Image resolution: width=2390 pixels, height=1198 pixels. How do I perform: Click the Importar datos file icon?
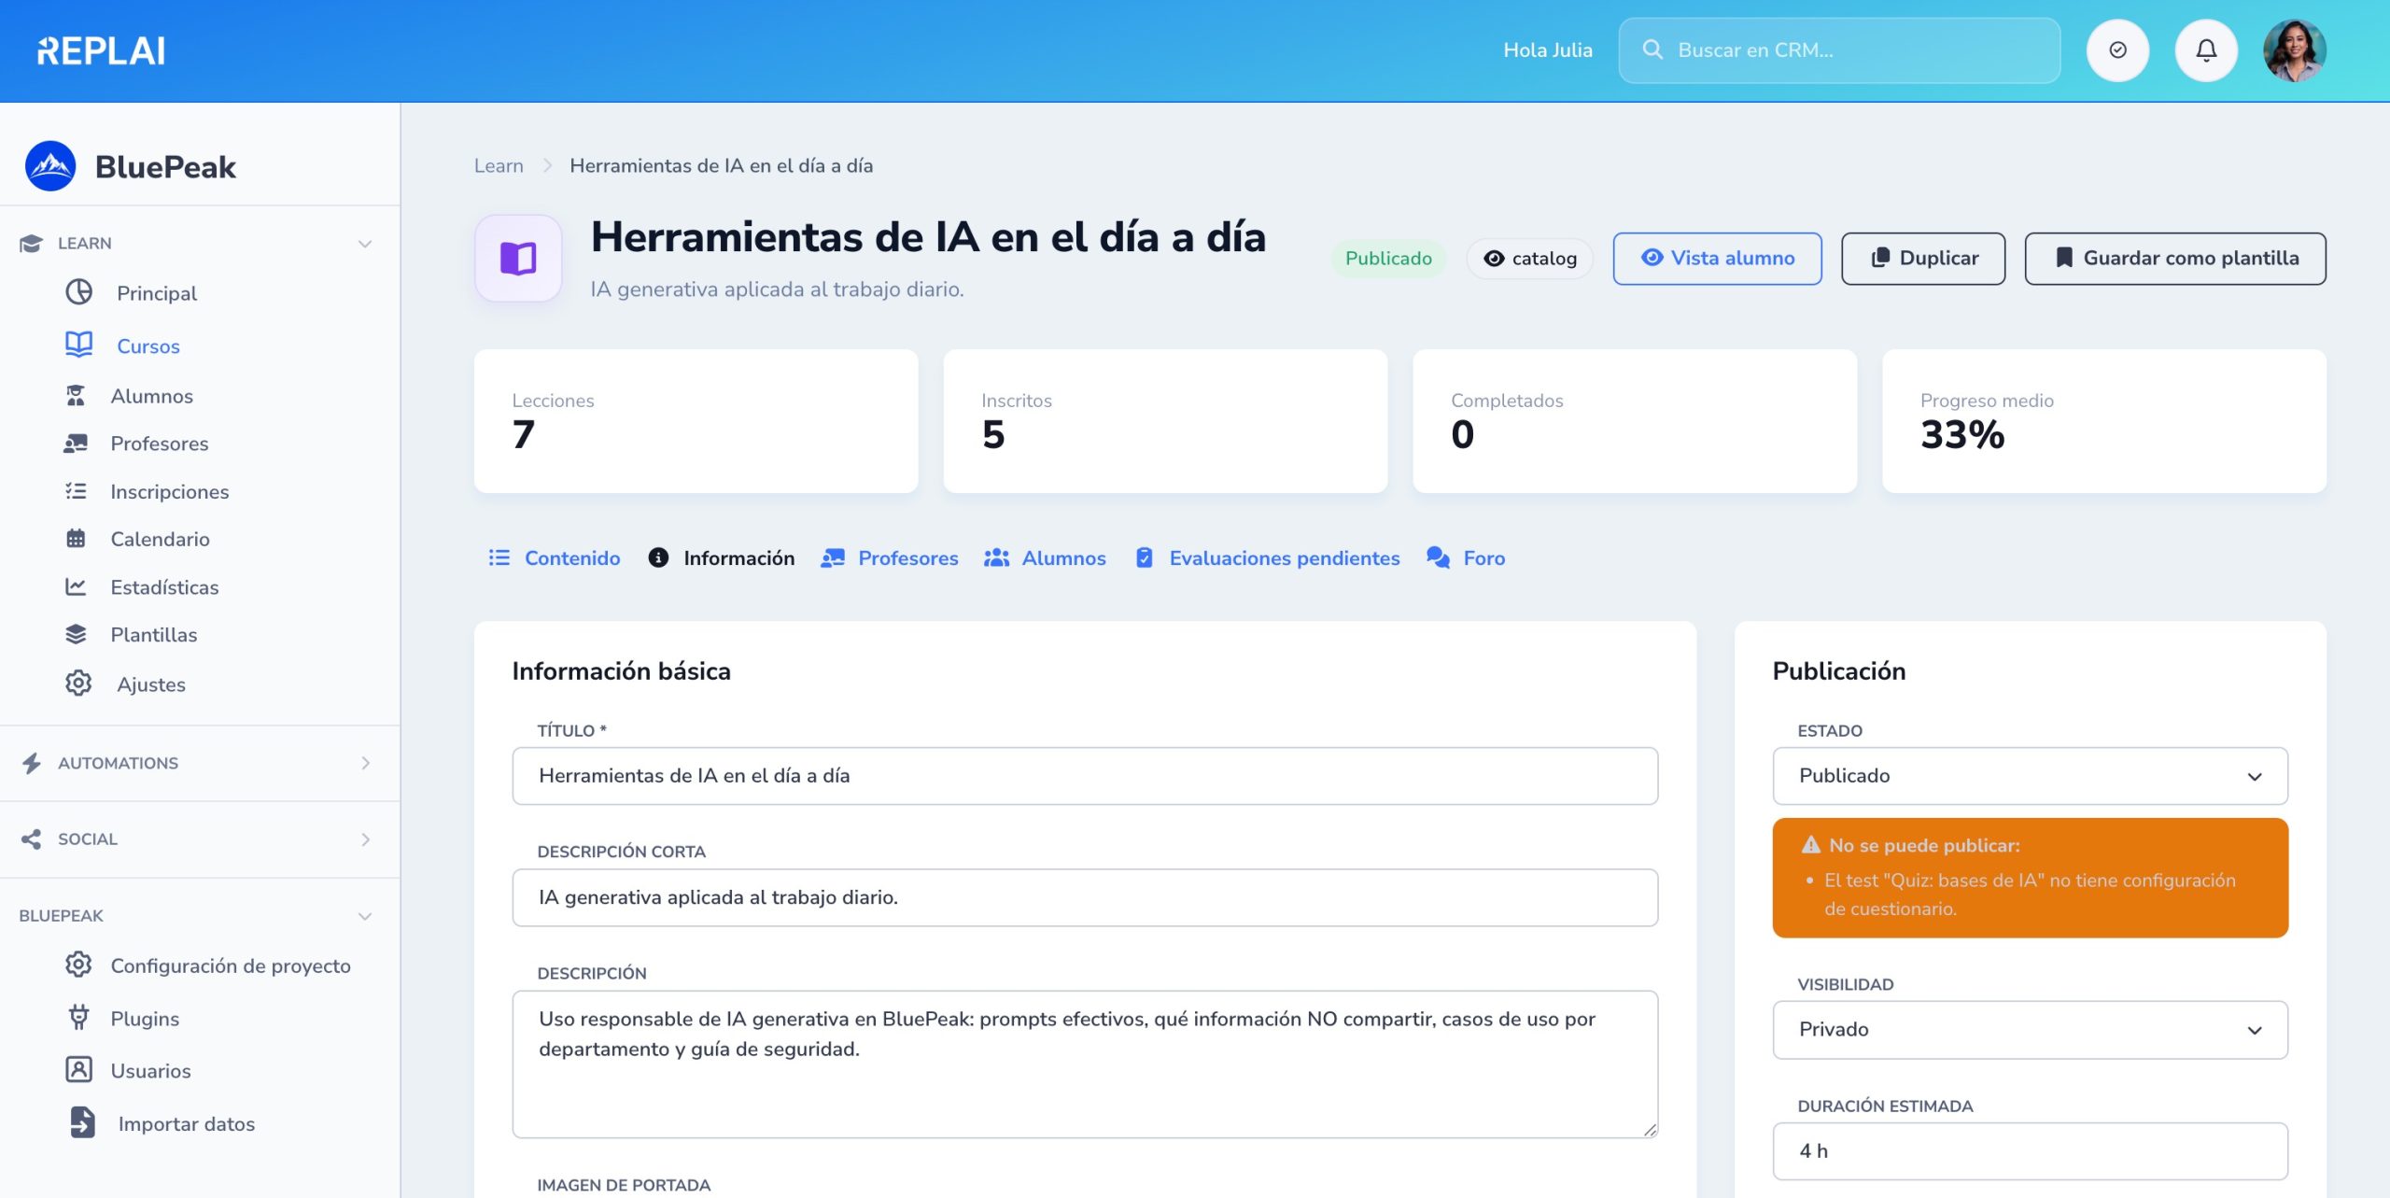[x=82, y=1122]
